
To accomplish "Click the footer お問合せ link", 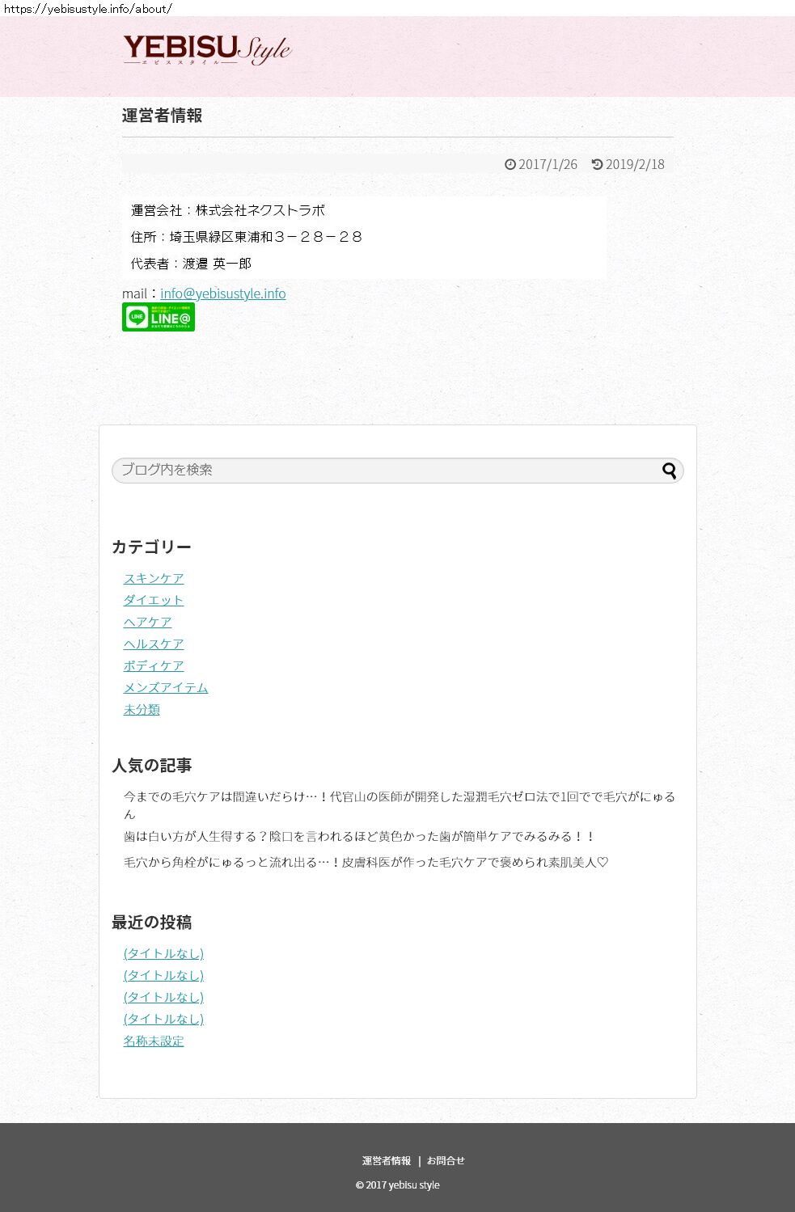I will click(x=446, y=1160).
